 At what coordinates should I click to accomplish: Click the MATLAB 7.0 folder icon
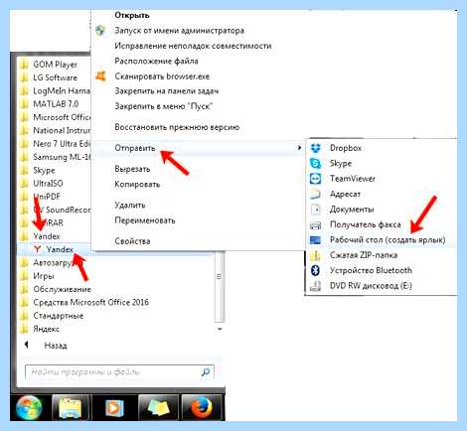[24, 104]
